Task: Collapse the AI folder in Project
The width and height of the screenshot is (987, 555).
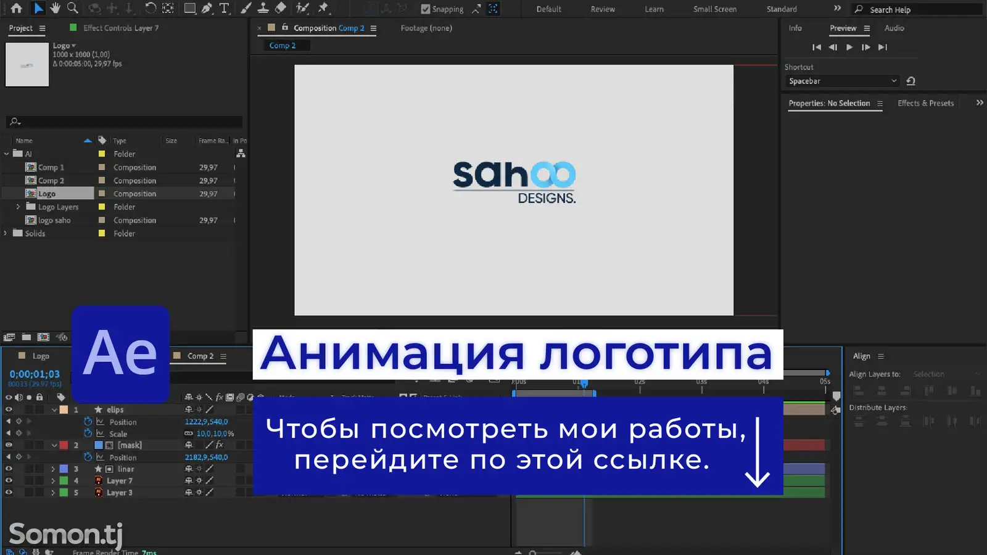Action: pyautogui.click(x=7, y=154)
